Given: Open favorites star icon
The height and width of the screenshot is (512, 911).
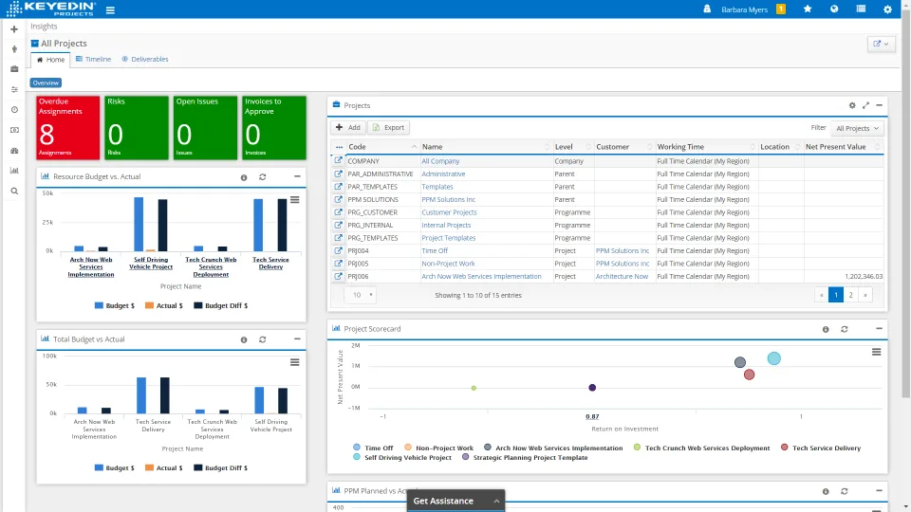Looking at the screenshot, I should point(808,9).
